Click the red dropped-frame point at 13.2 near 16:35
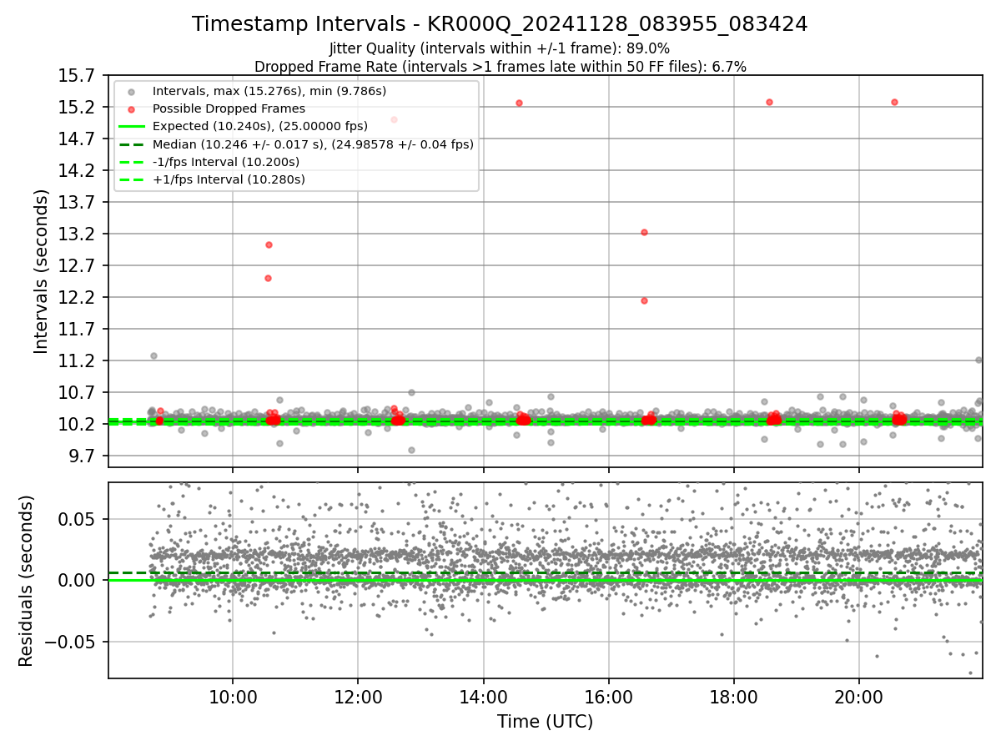Screen dimensions: 1001x751 644,232
